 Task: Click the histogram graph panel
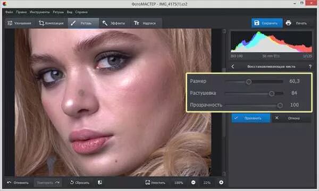click(271, 41)
